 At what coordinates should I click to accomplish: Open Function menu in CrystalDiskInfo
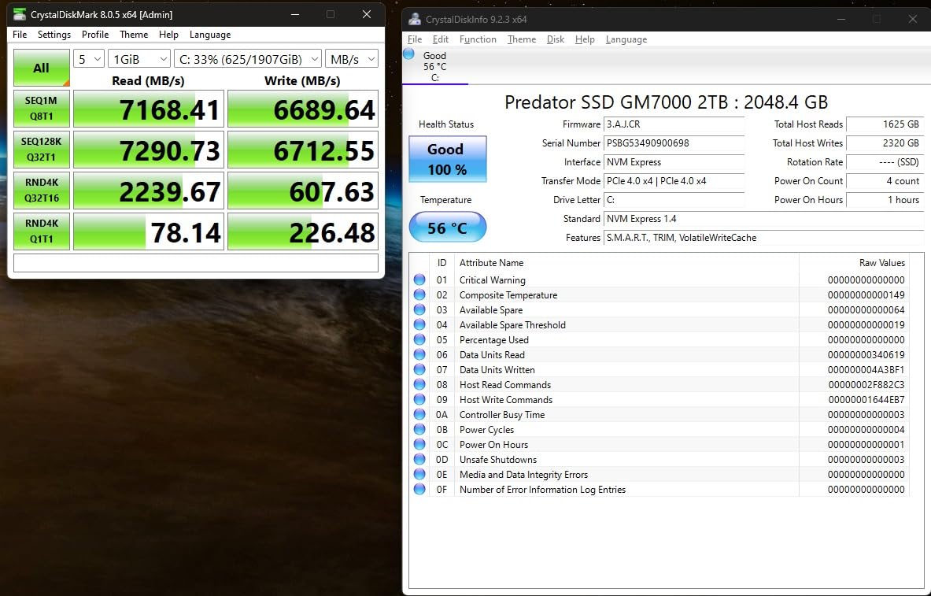pos(478,39)
